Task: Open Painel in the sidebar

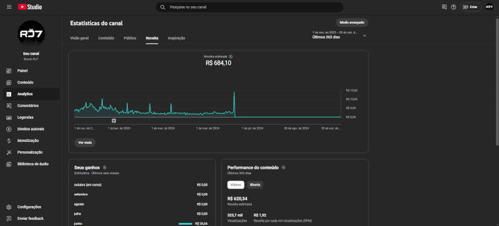Action: click(x=31, y=71)
